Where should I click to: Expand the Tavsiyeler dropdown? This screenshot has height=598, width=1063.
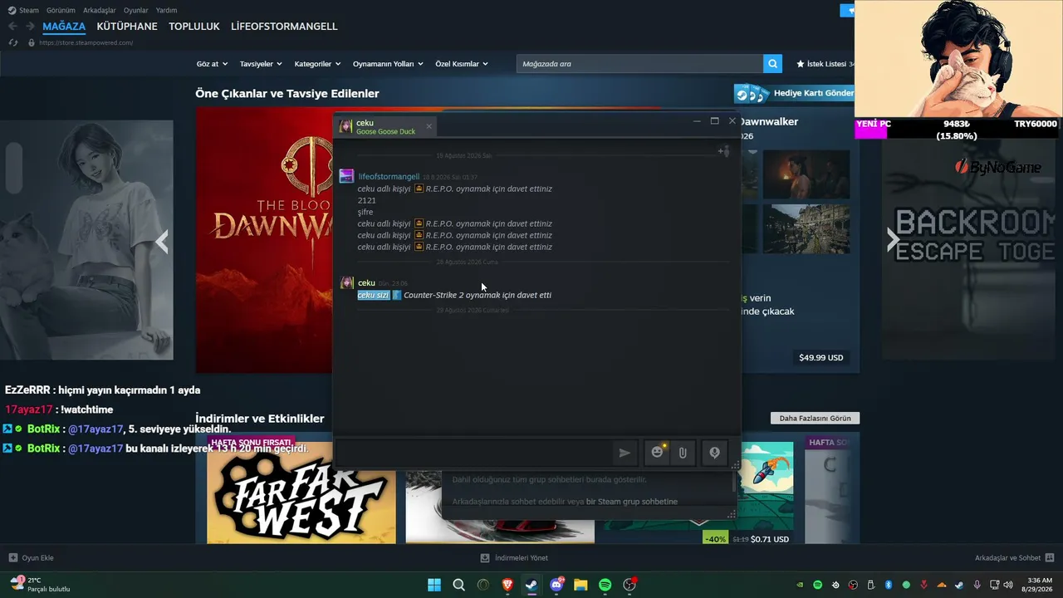click(x=261, y=64)
